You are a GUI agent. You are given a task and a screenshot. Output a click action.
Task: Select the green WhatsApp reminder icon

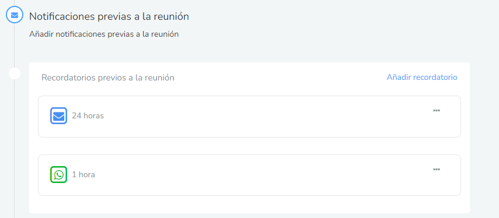click(58, 174)
